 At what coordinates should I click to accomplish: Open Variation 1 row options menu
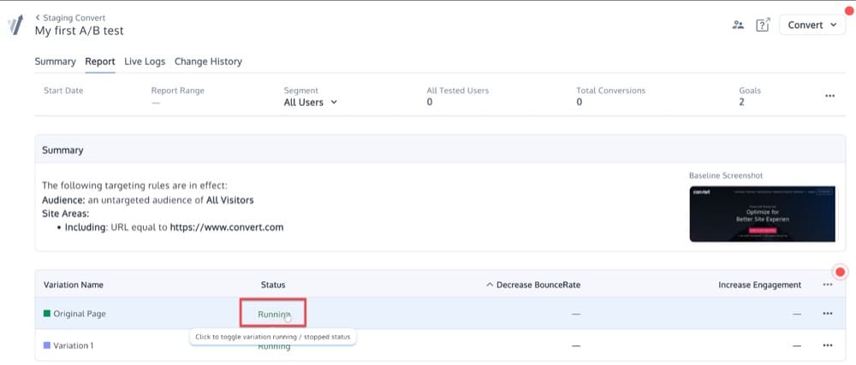pyautogui.click(x=827, y=345)
